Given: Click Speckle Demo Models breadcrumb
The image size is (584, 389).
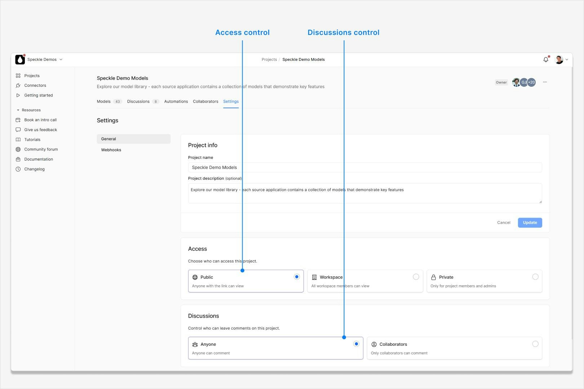Looking at the screenshot, I should coord(304,59).
